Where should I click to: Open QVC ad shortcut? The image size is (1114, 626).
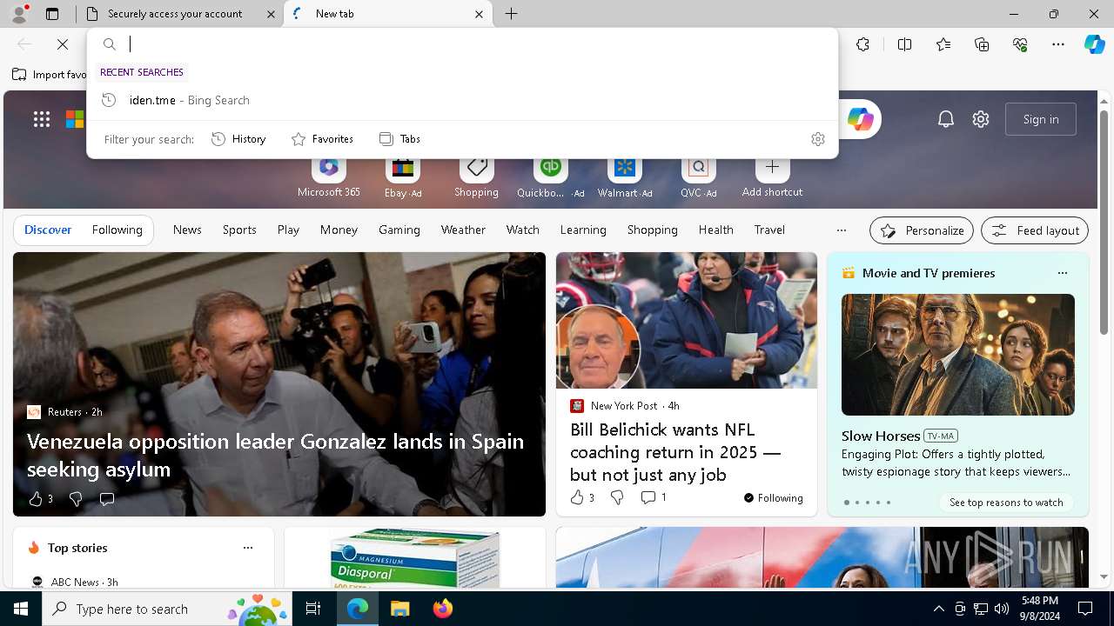[x=698, y=177]
